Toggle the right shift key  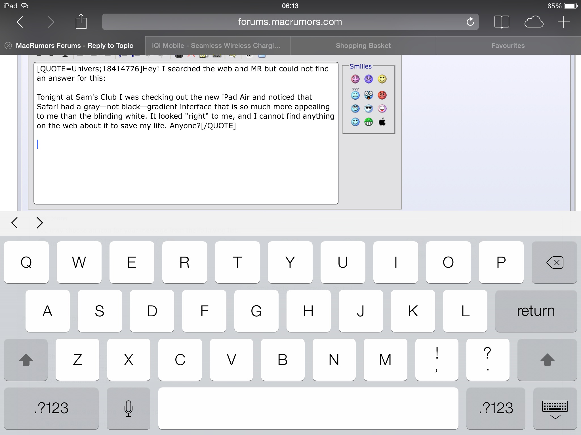click(x=547, y=360)
